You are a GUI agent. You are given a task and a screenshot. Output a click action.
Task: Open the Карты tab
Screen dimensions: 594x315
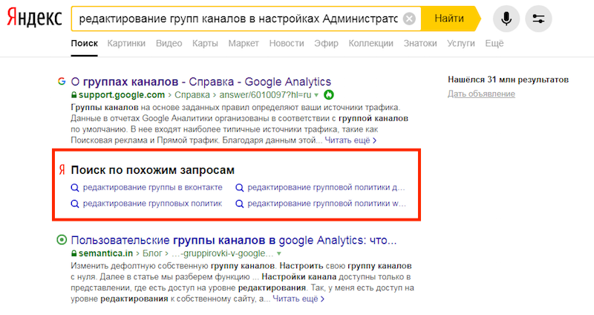[205, 44]
